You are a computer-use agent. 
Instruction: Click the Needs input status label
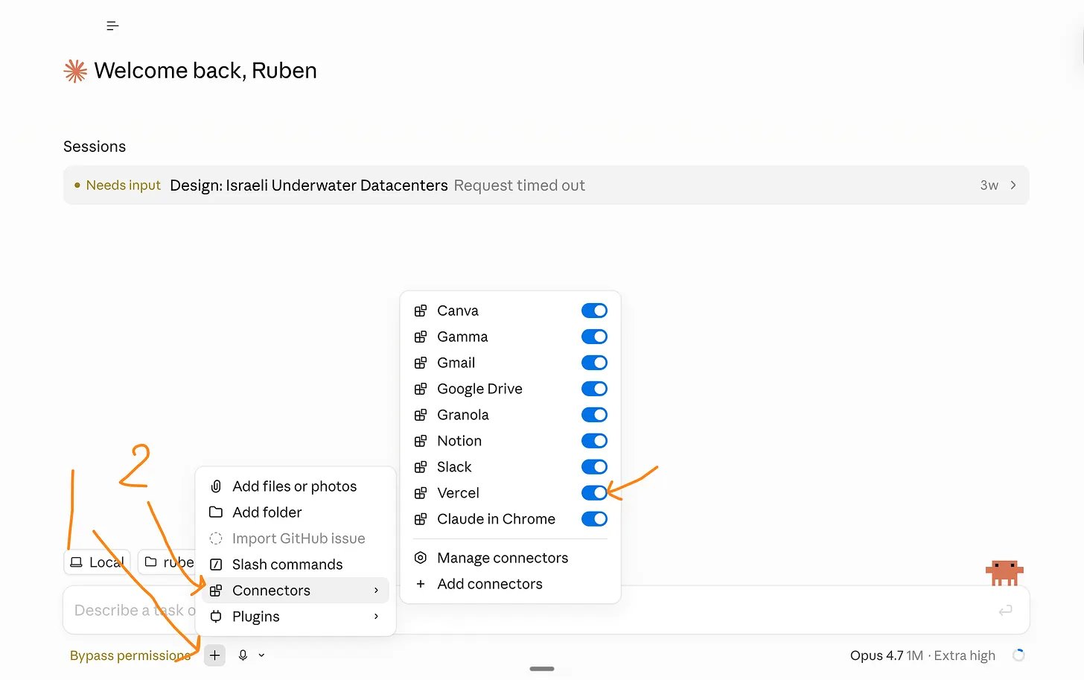(x=123, y=185)
